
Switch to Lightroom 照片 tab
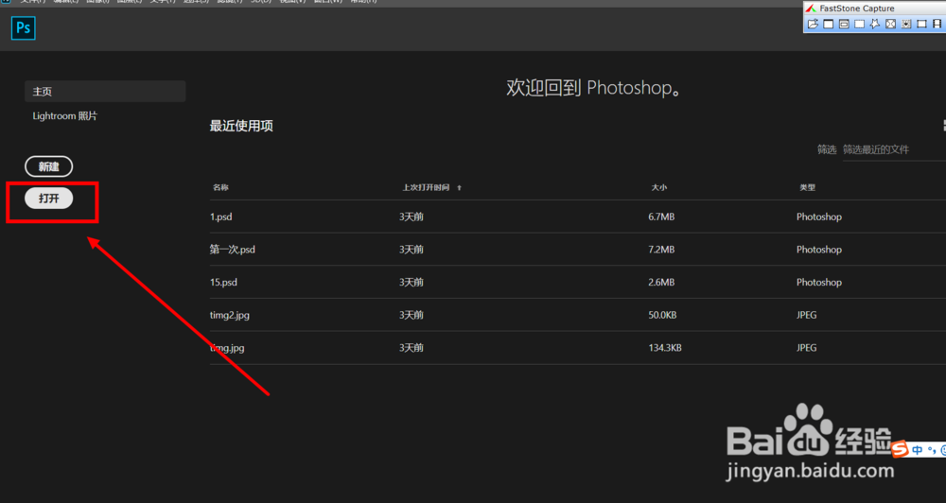(64, 115)
